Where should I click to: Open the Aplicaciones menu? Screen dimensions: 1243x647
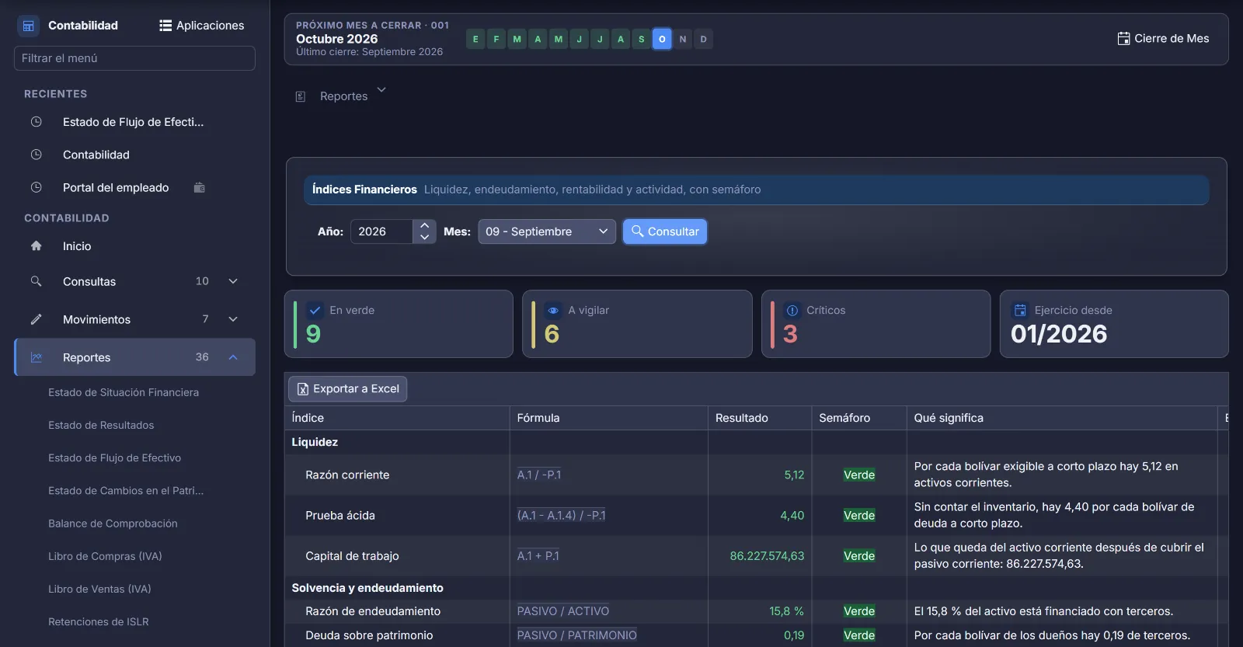click(x=201, y=26)
